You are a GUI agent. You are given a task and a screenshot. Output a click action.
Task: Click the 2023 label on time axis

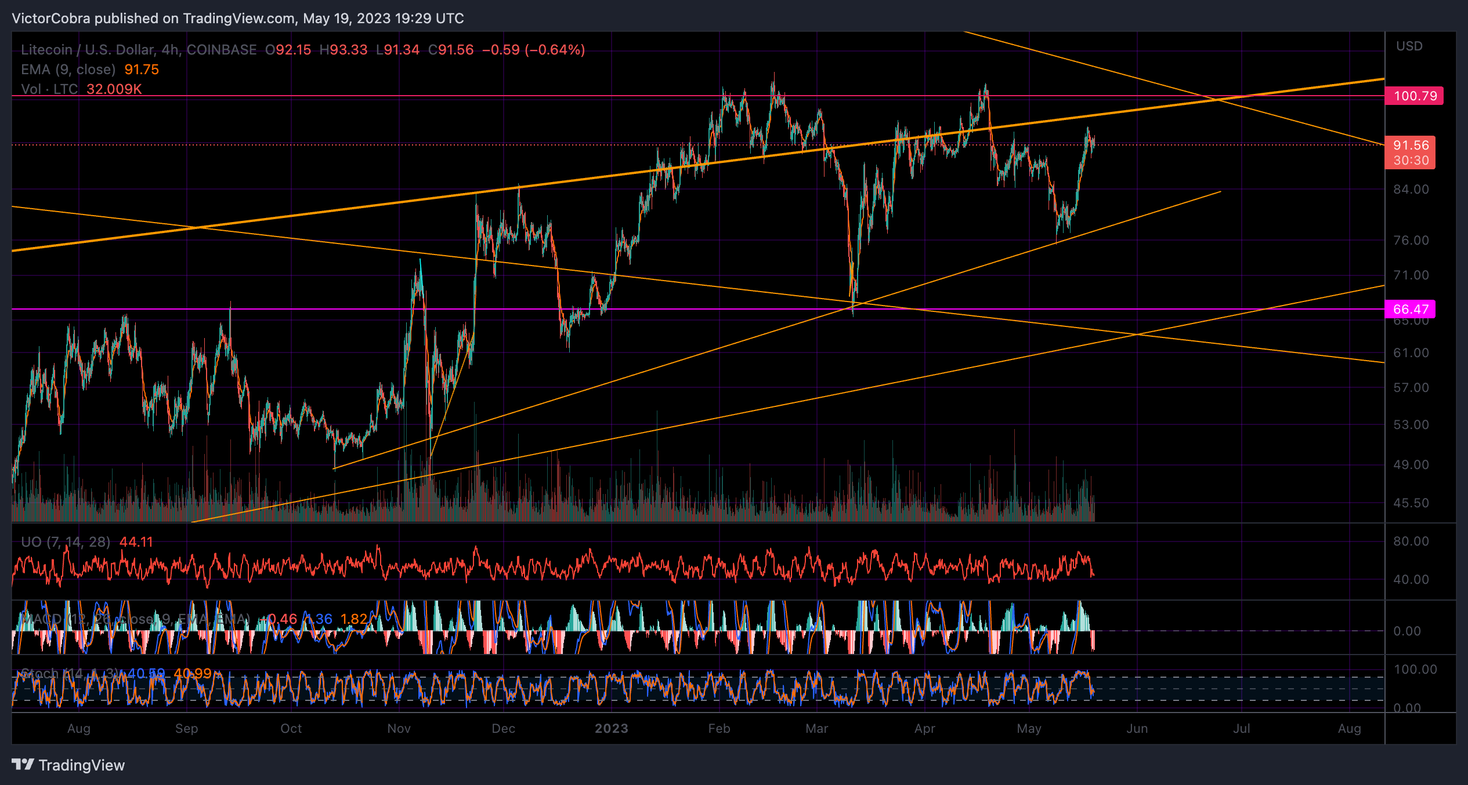(x=612, y=729)
